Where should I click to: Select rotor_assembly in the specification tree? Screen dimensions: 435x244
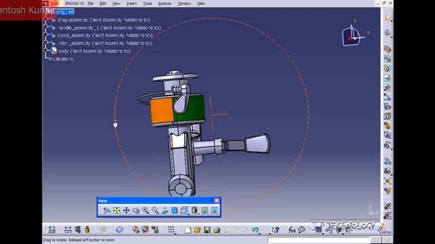click(105, 43)
